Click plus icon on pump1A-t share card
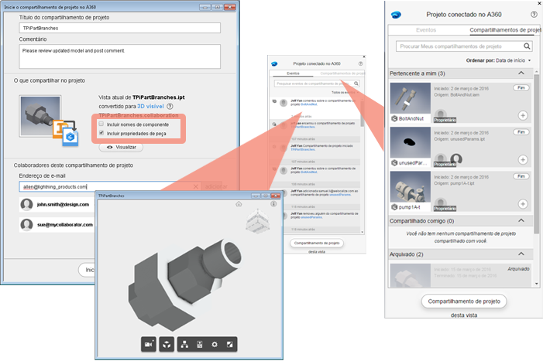 click(x=523, y=204)
